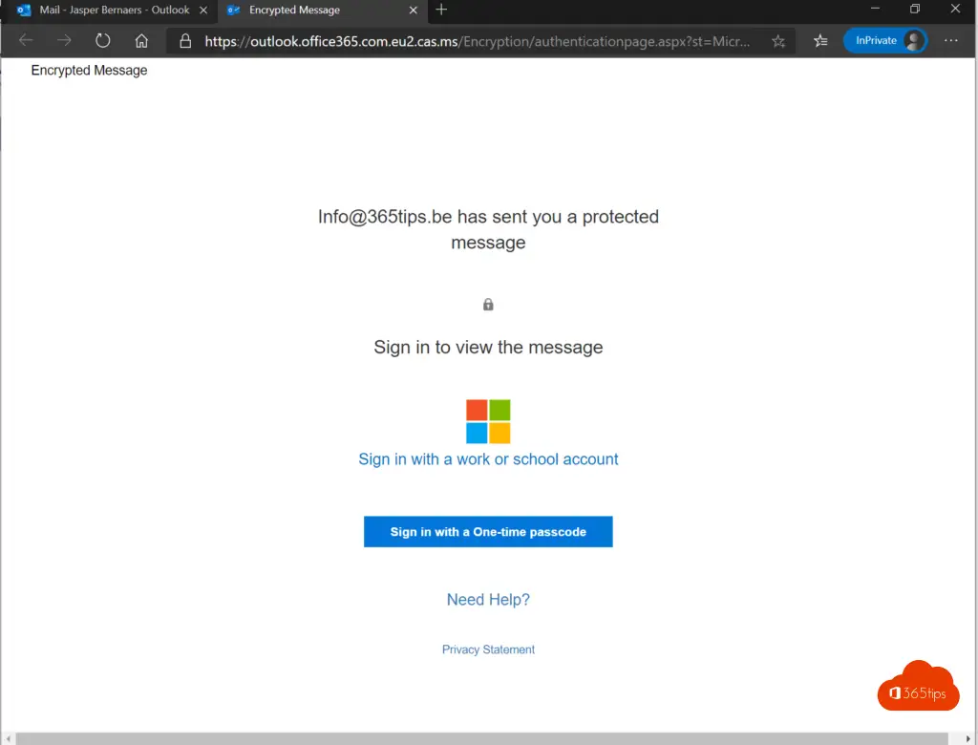This screenshot has height=745, width=978.
Task: Sign in with a work or school account
Action: [x=488, y=459]
